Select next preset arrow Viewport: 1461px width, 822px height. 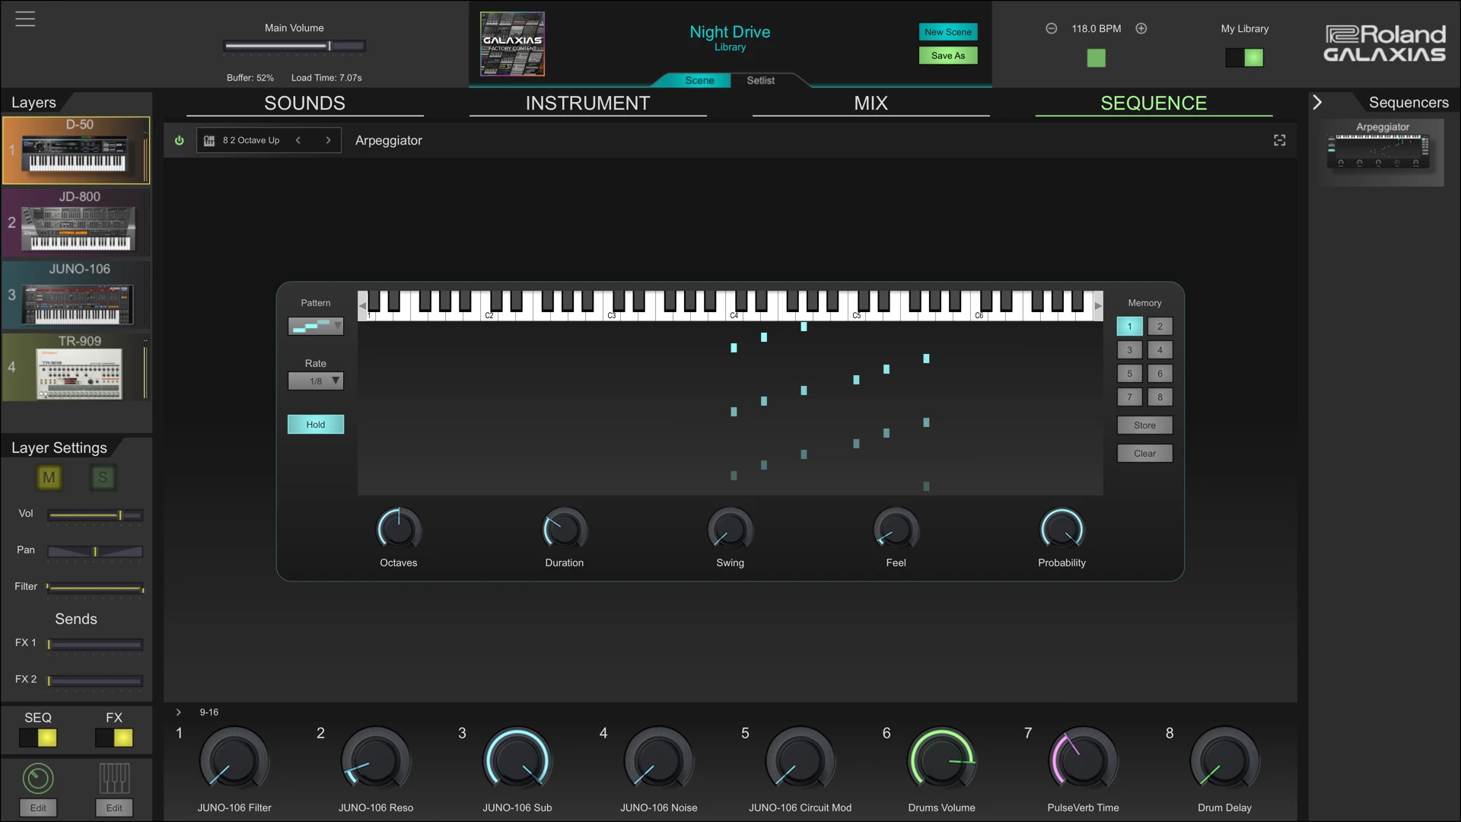click(x=328, y=141)
